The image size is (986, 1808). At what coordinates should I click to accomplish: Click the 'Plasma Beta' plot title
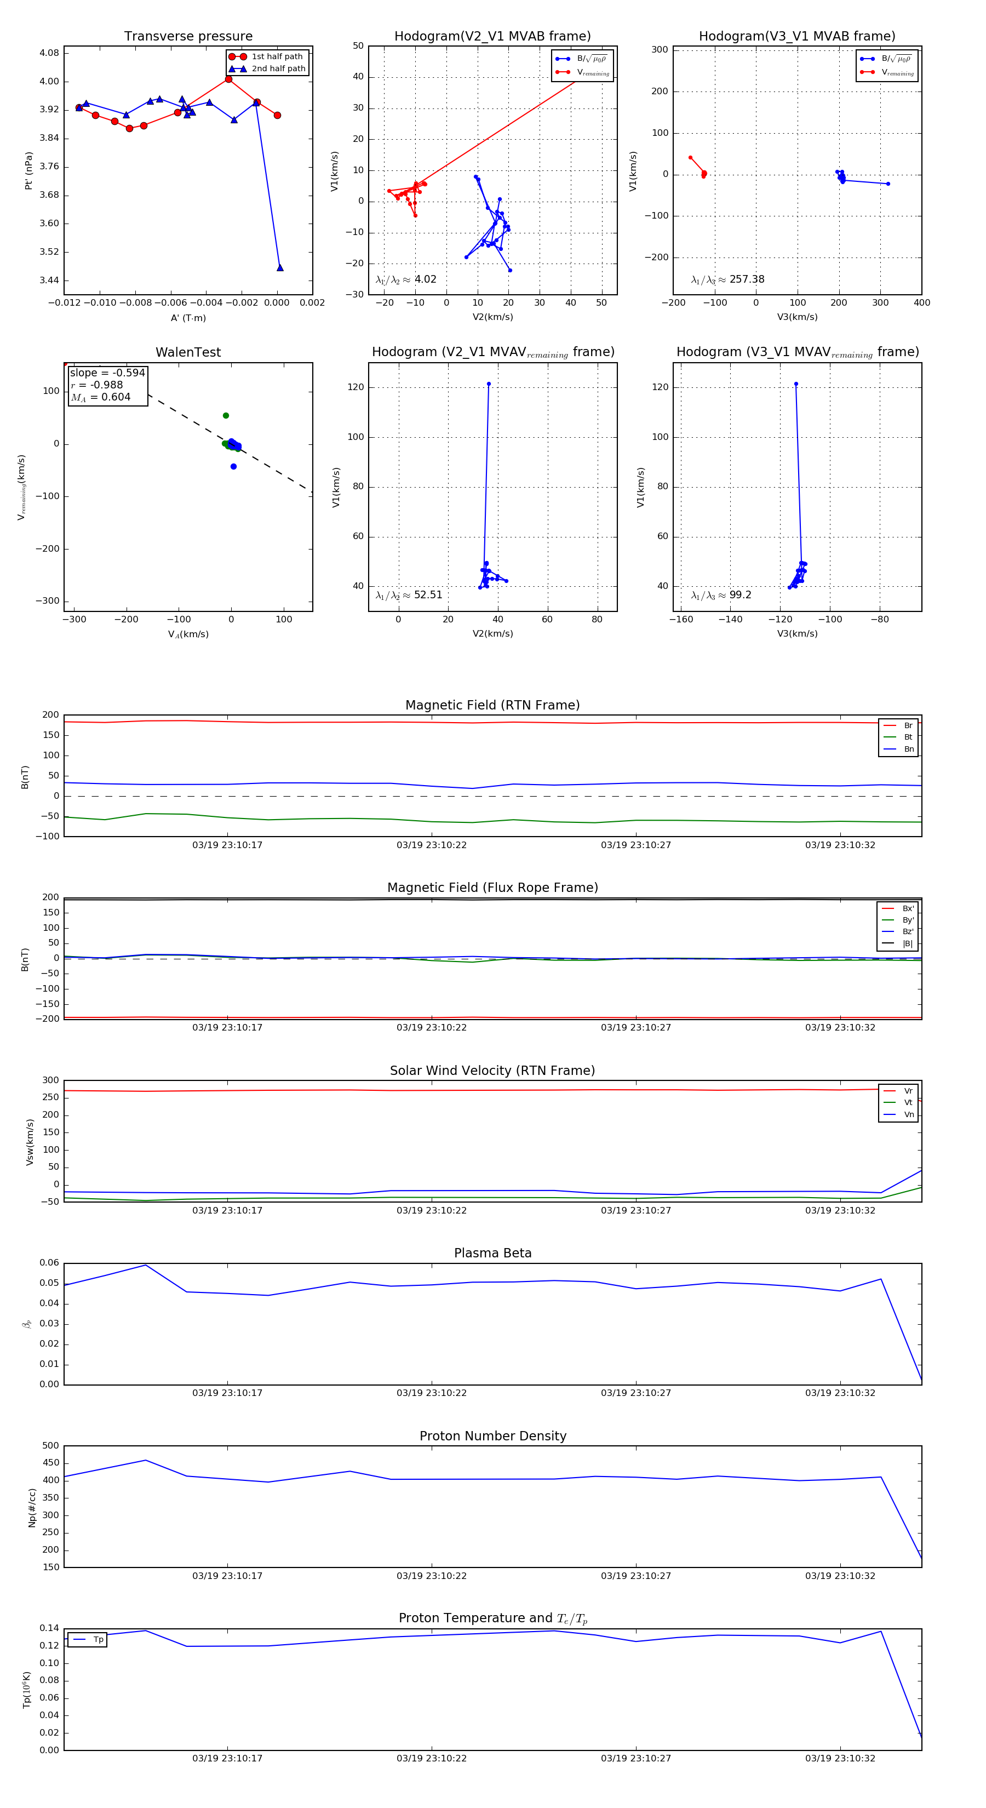[492, 1254]
